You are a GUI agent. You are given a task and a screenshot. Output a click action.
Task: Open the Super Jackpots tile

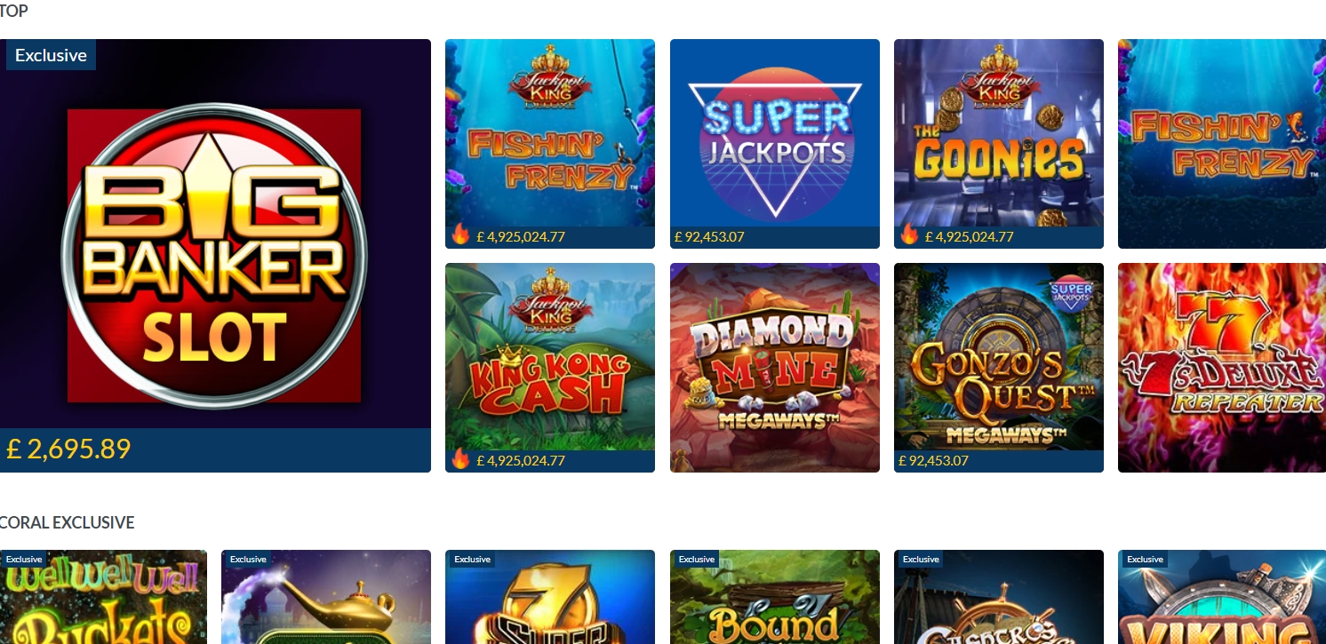pos(775,144)
